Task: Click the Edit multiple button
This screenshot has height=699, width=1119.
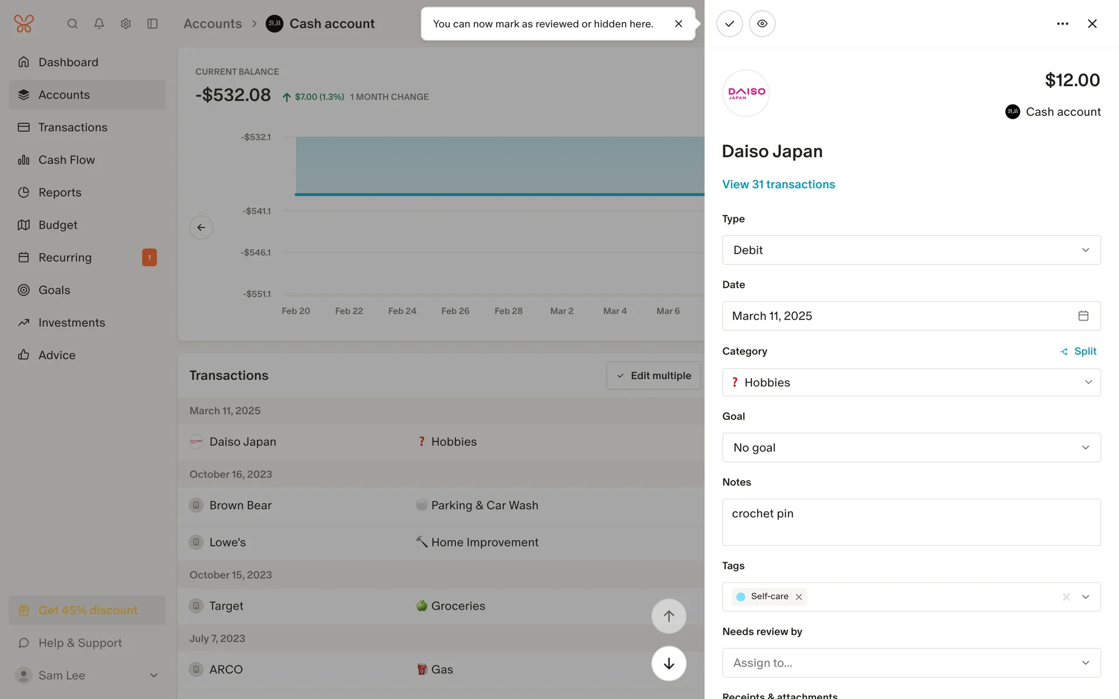Action: pos(653,376)
